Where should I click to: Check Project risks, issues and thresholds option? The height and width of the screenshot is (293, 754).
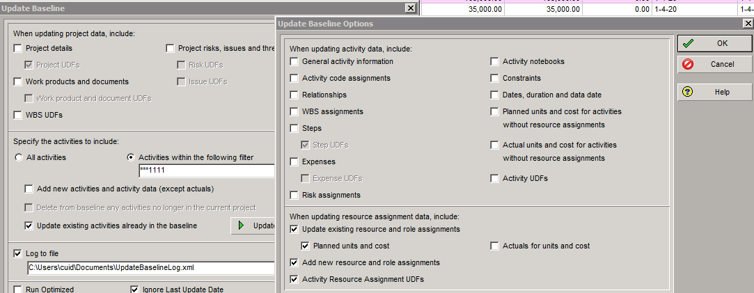coord(171,48)
